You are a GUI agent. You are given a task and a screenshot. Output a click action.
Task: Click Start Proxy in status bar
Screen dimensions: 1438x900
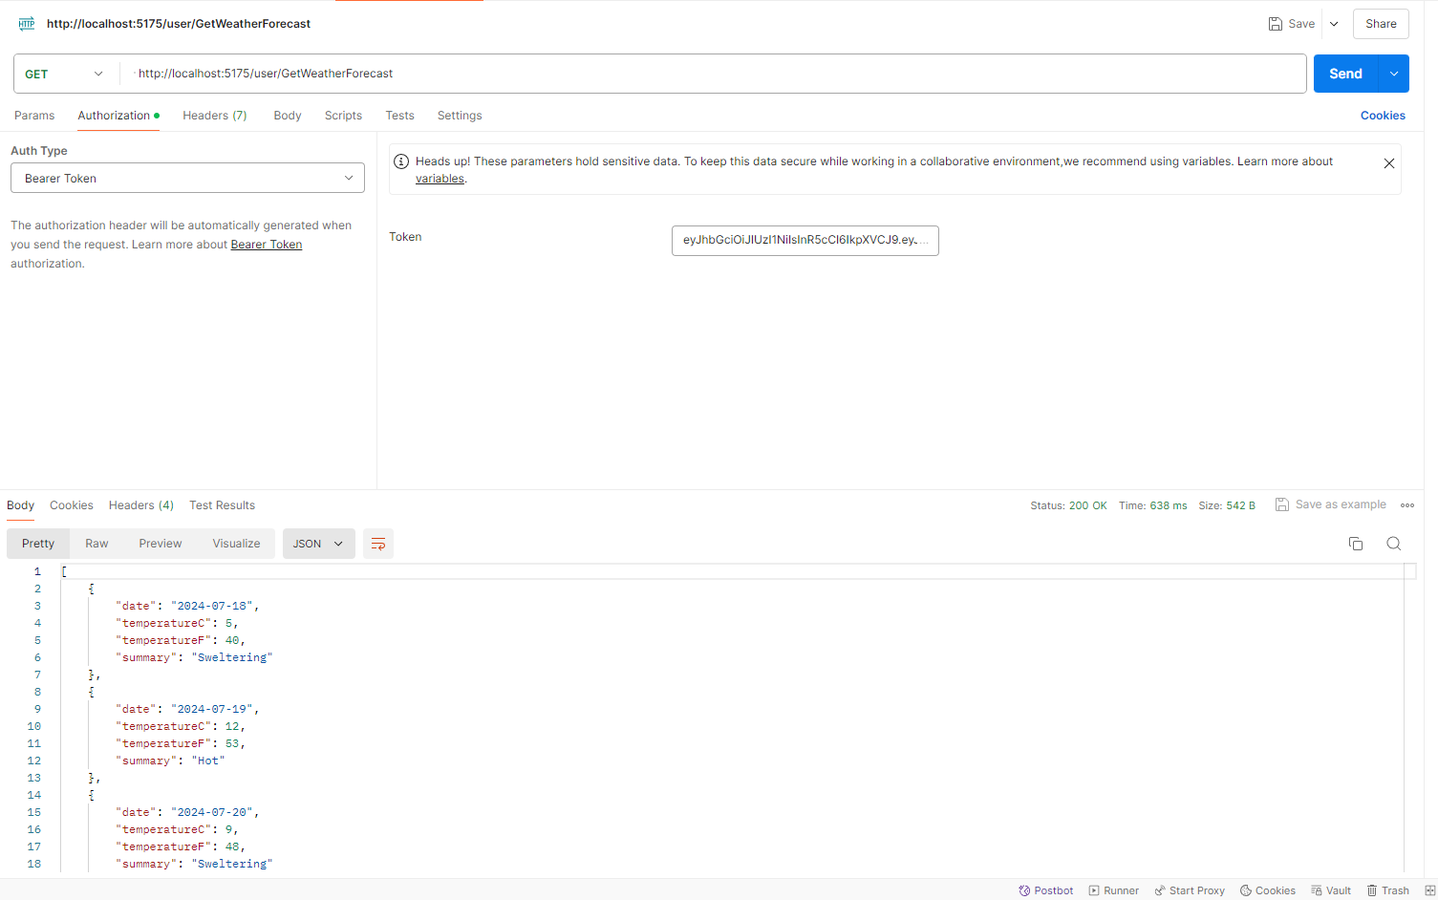click(1190, 890)
